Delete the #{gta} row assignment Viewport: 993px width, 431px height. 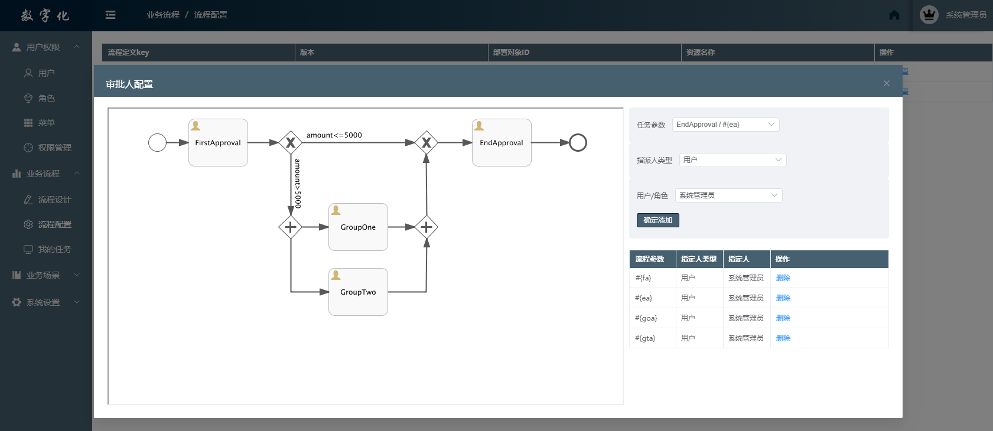[x=783, y=338]
